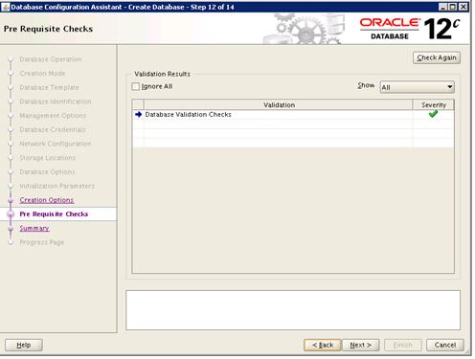The width and height of the screenshot is (475, 359).
Task: Open the Summary step link
Action: pyautogui.click(x=34, y=228)
